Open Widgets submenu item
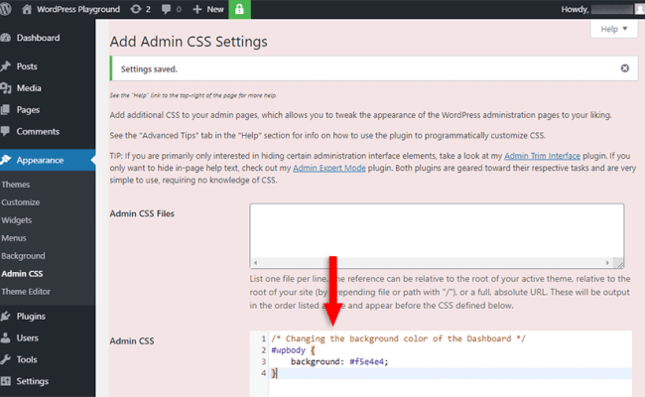This screenshot has width=645, height=397. click(17, 220)
